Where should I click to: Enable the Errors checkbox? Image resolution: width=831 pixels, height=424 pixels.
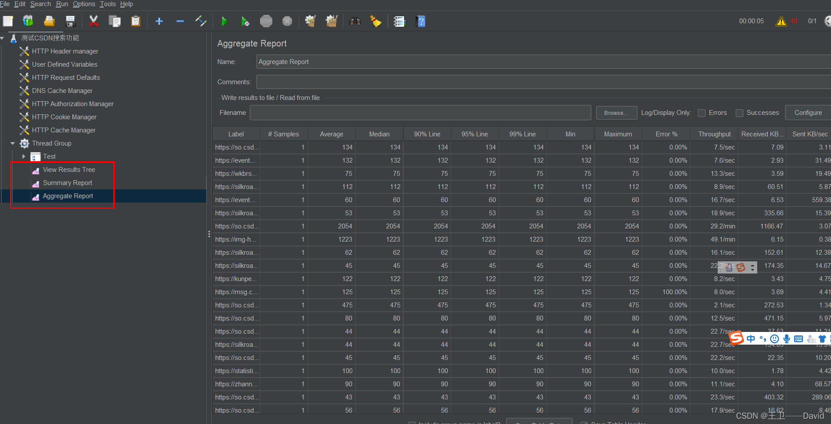coord(701,113)
